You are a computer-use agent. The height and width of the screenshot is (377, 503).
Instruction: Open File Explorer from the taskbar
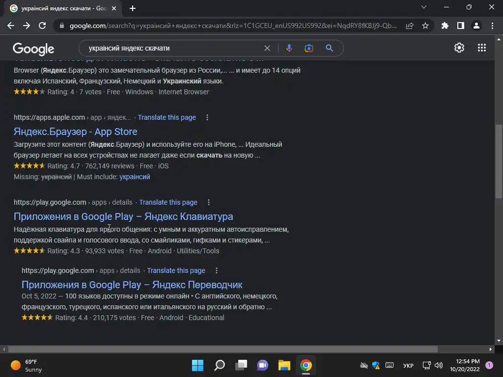284,365
